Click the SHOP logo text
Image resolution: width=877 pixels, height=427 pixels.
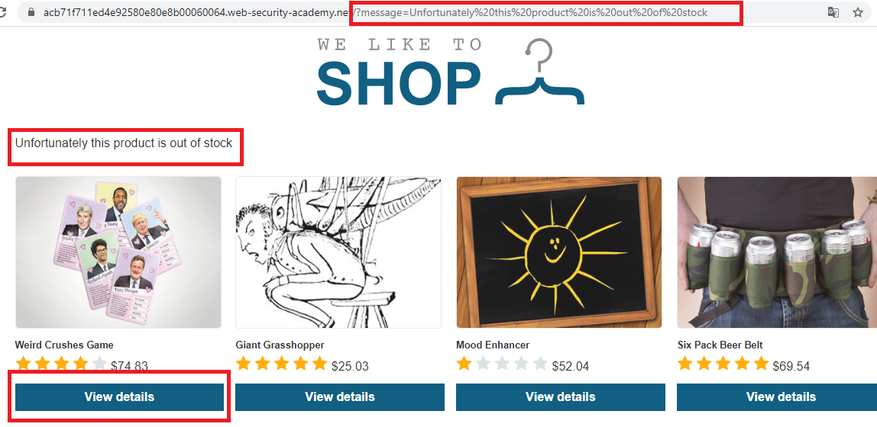click(x=400, y=83)
